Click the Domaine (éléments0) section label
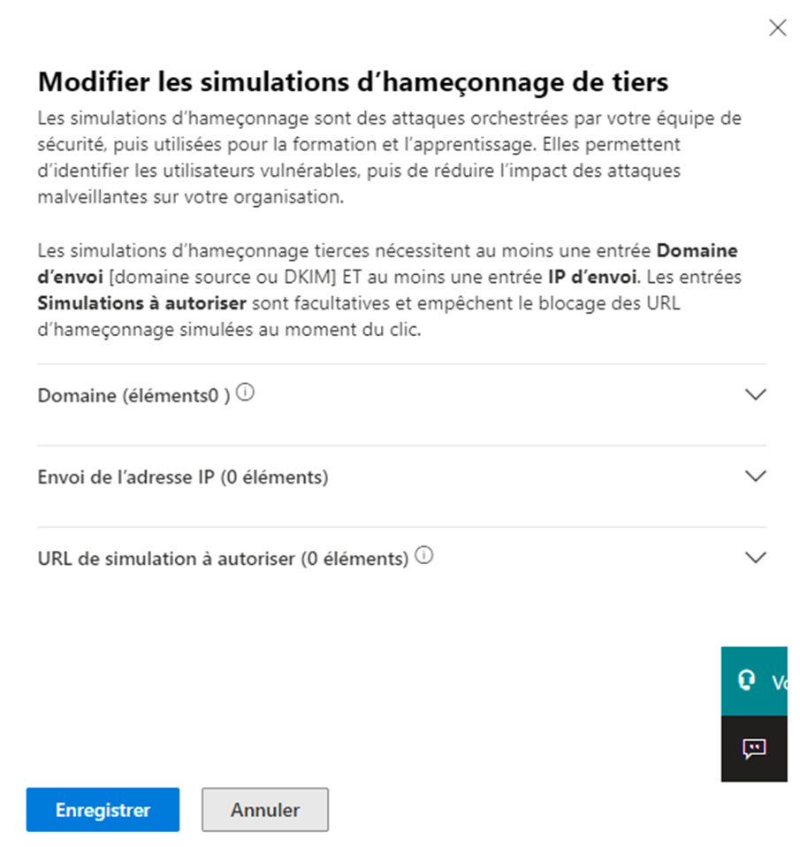The image size is (800, 847). click(x=133, y=396)
